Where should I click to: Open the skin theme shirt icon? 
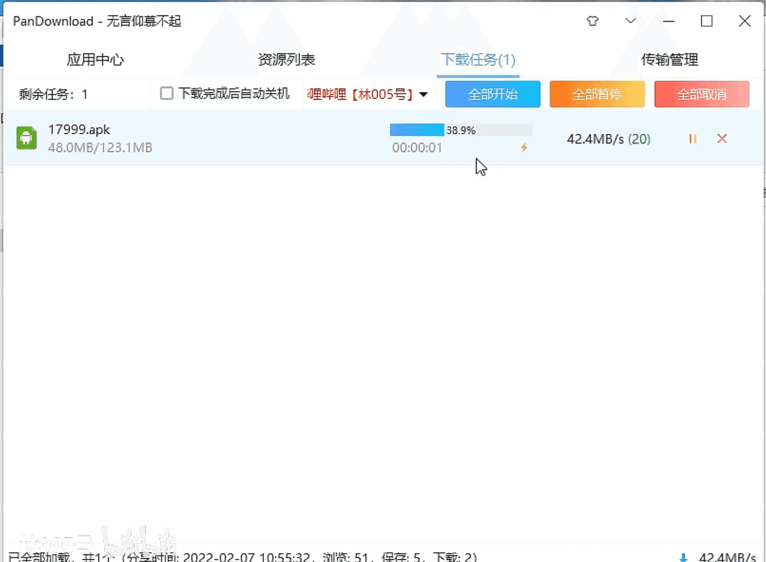point(592,21)
